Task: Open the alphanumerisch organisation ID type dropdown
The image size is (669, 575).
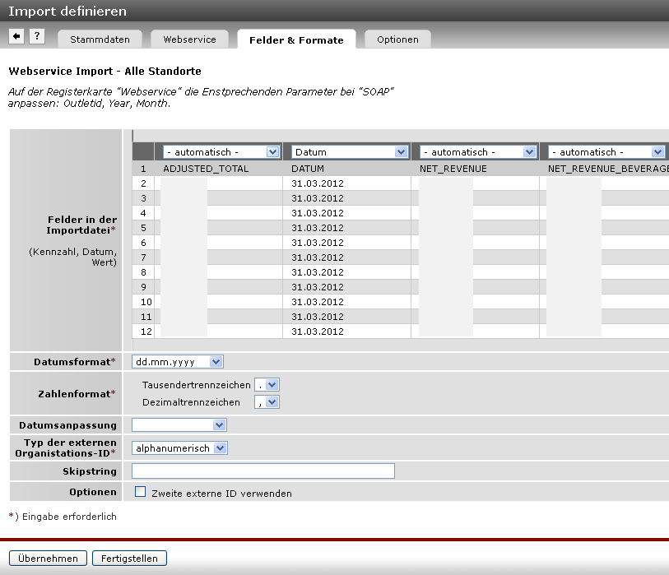Action: point(179,448)
